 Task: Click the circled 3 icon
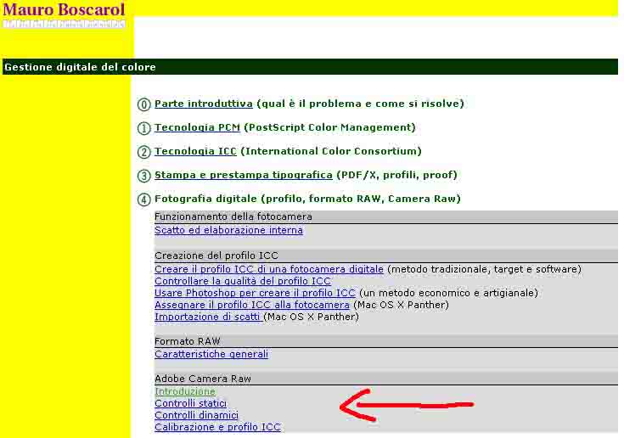pyautogui.click(x=143, y=176)
